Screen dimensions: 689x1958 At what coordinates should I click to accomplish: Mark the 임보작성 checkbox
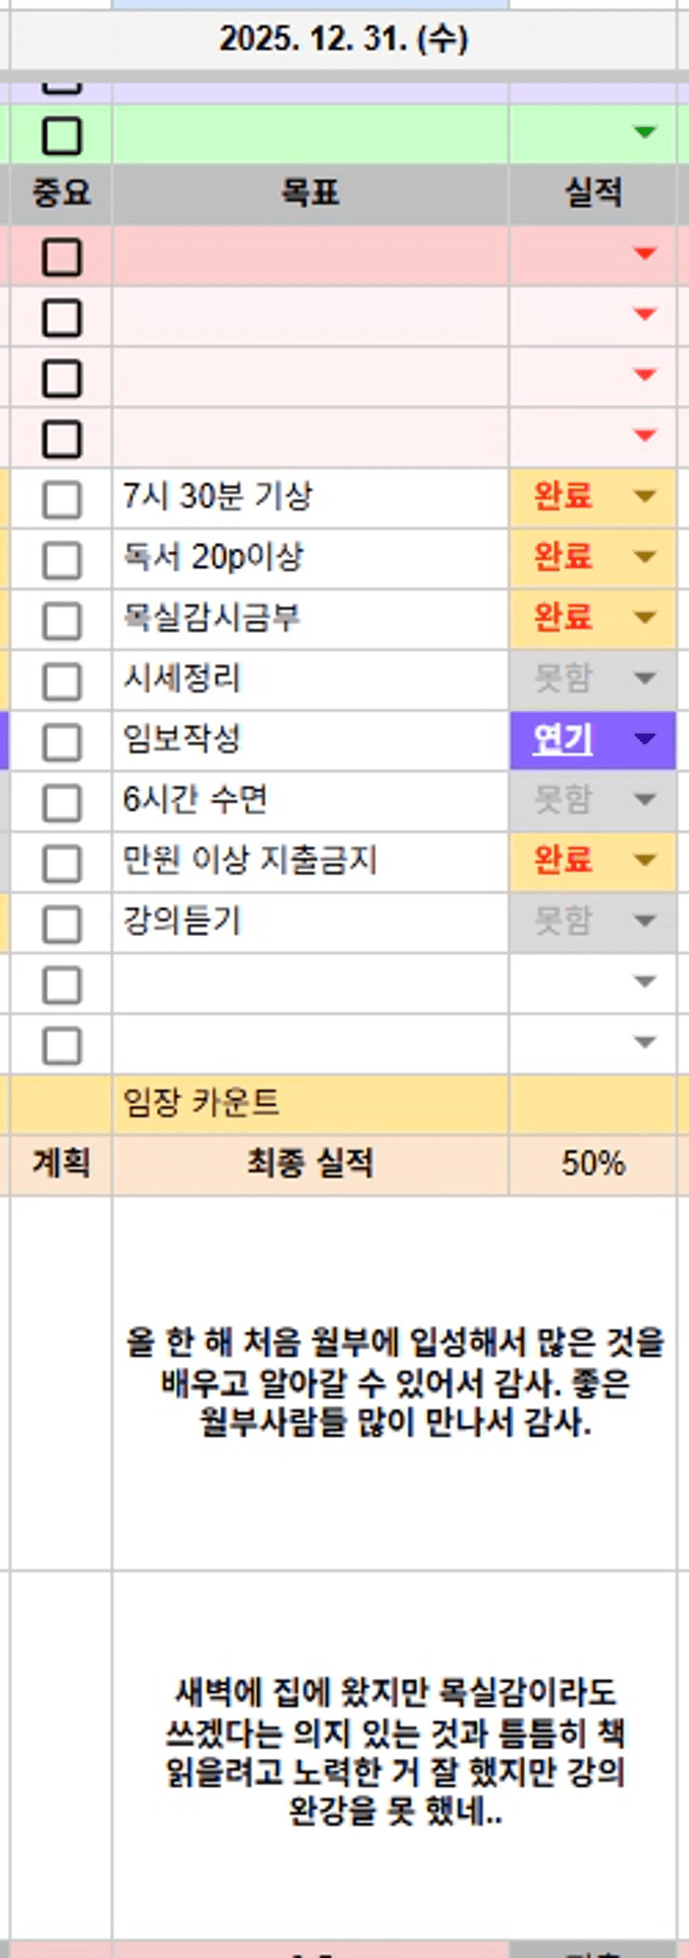pos(62,743)
